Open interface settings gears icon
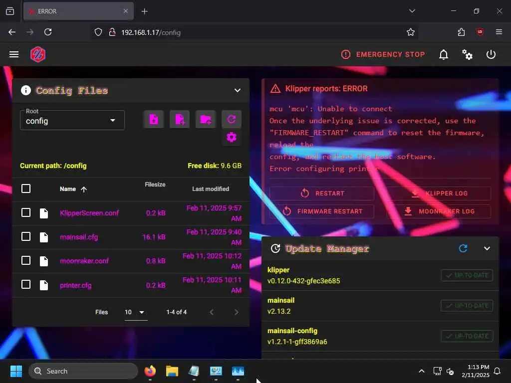Image resolution: width=511 pixels, height=383 pixels. (x=467, y=54)
